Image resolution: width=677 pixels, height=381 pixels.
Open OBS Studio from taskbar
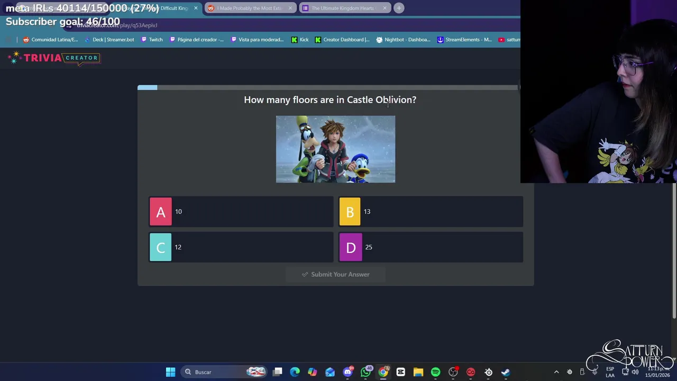453,372
